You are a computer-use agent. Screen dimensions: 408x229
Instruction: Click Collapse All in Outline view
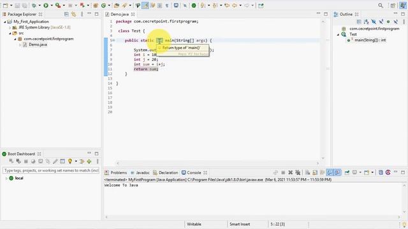[359, 22]
